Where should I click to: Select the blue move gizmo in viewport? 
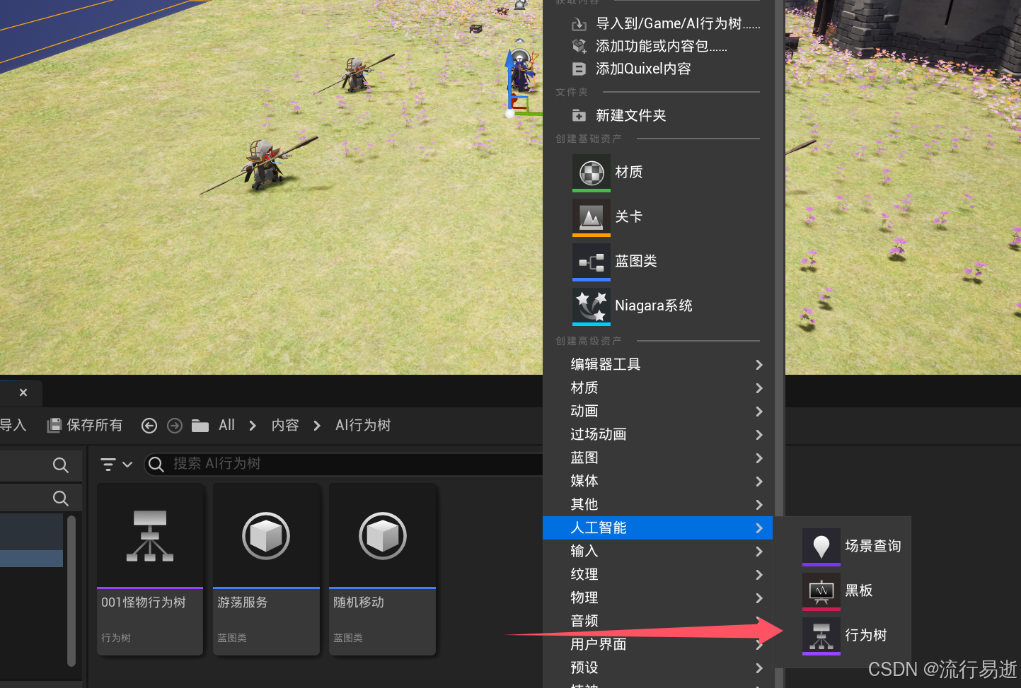point(509,78)
